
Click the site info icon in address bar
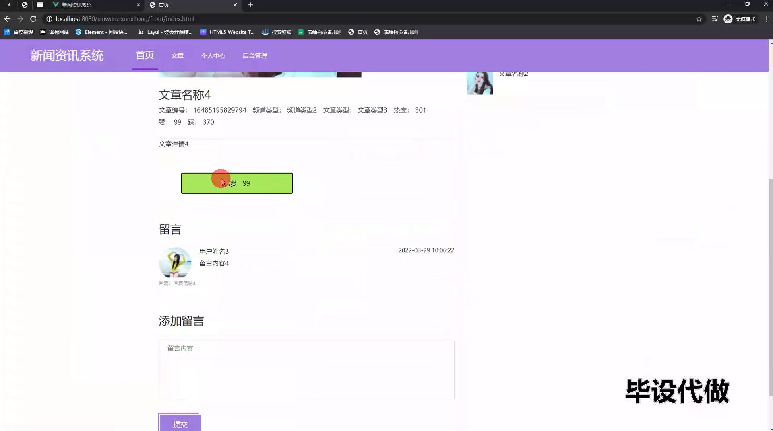49,19
